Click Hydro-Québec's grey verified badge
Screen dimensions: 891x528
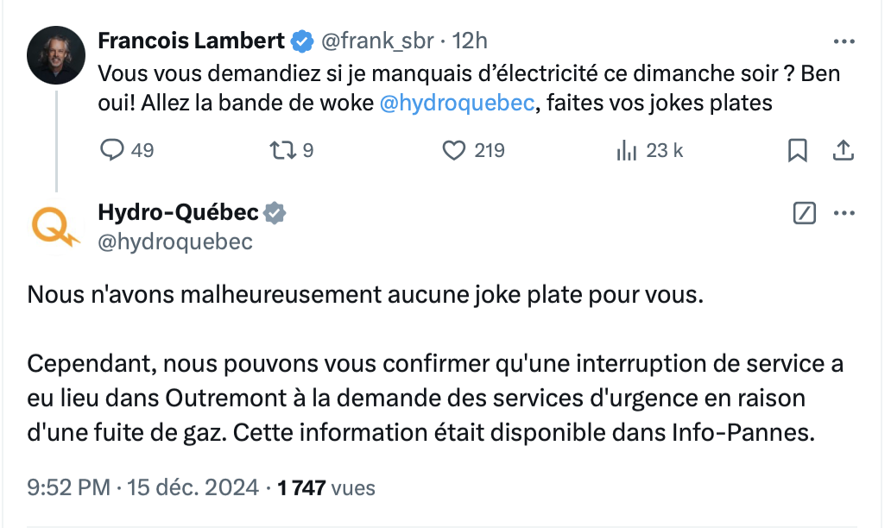click(275, 213)
